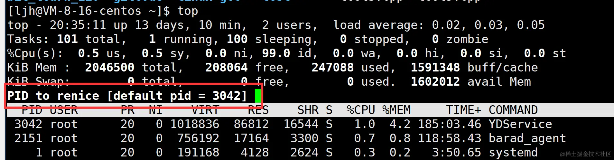
Task: Click the shell prompt [ljh@VM-8-16-centos ~]$
Action: (x=88, y=11)
